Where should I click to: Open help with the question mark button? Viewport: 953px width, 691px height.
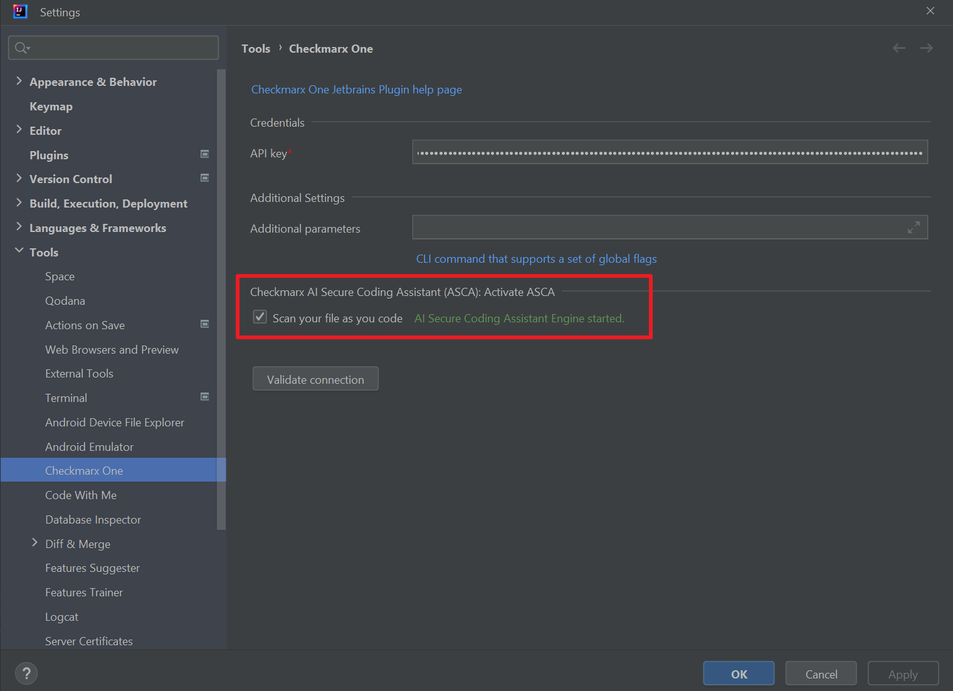(x=26, y=673)
